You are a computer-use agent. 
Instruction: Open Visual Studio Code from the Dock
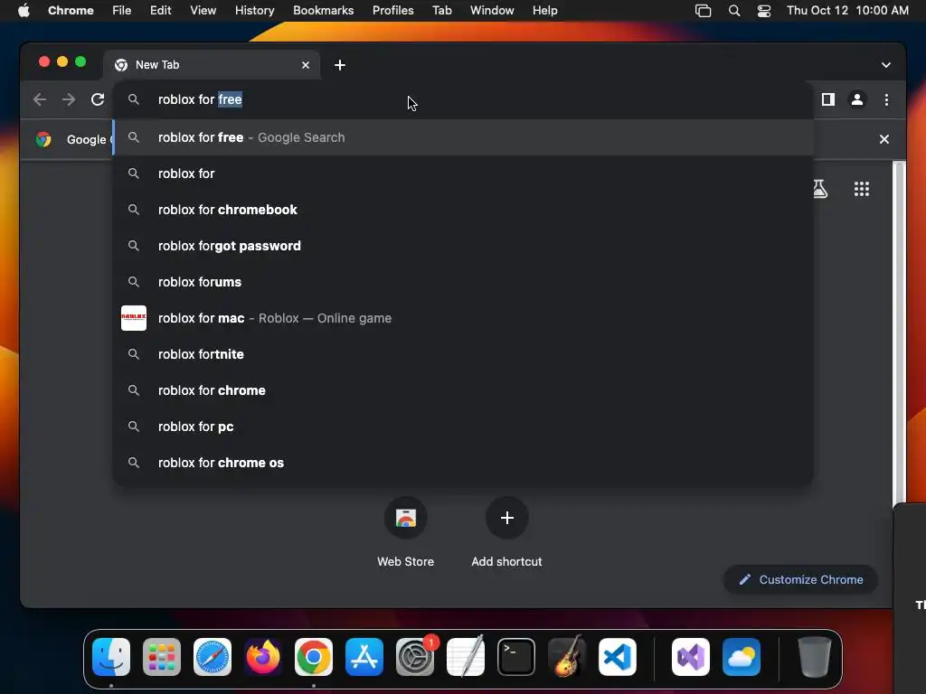[x=618, y=657]
